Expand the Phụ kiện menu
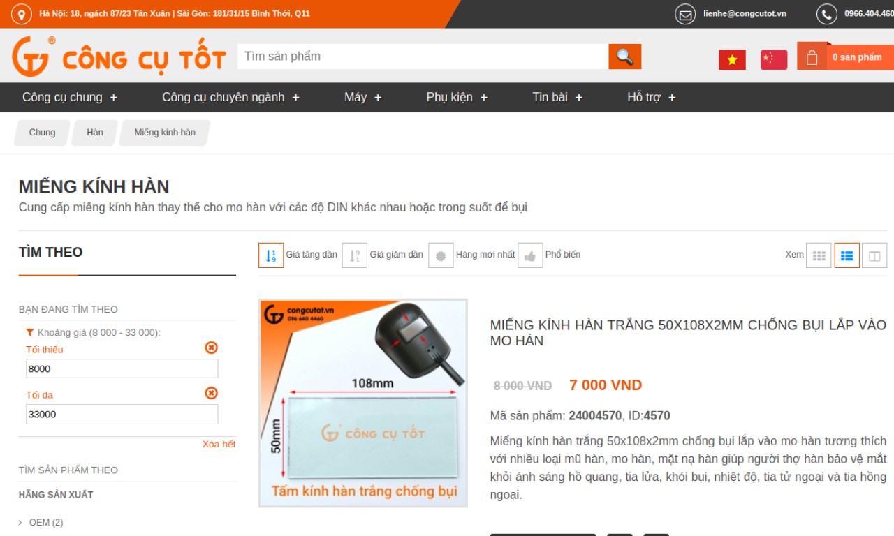This screenshot has width=894, height=536. pyautogui.click(x=457, y=97)
